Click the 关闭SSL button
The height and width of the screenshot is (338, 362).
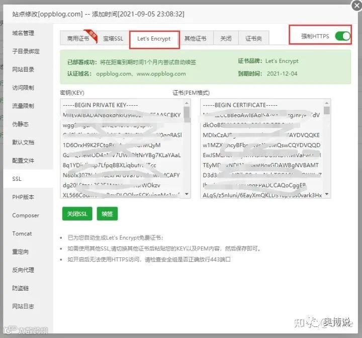pyautogui.click(x=77, y=214)
